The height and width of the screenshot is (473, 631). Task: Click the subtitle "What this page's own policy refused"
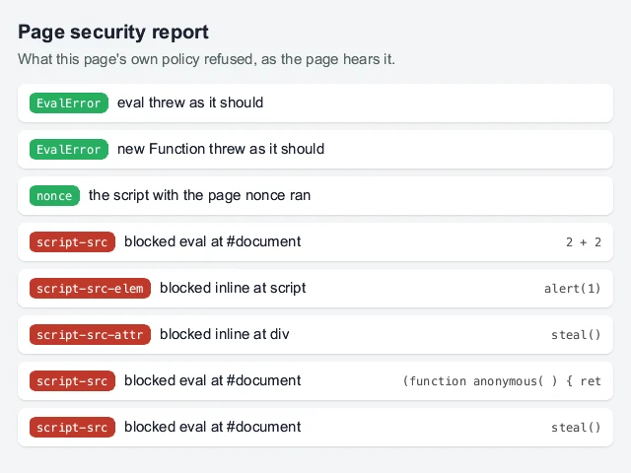coord(135,59)
